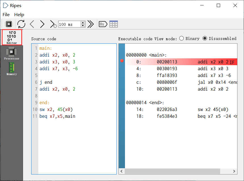This screenshot has width=244, height=181.
Task: Click the '00000014 <end>:' header
Action: (145, 103)
